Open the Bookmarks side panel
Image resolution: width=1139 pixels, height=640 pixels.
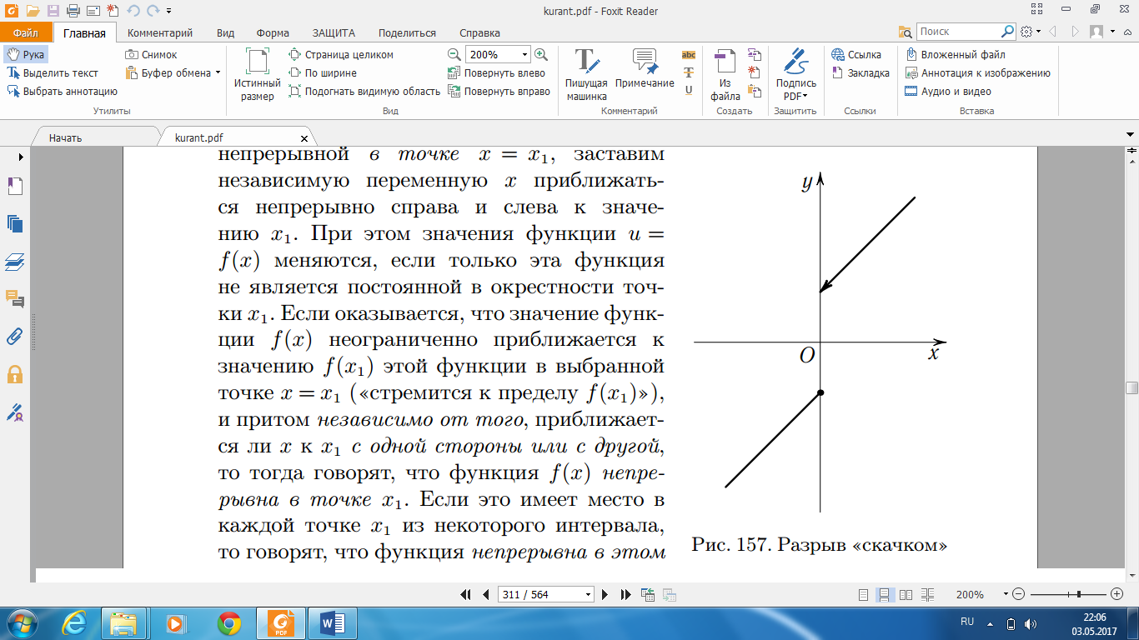pyautogui.click(x=14, y=186)
